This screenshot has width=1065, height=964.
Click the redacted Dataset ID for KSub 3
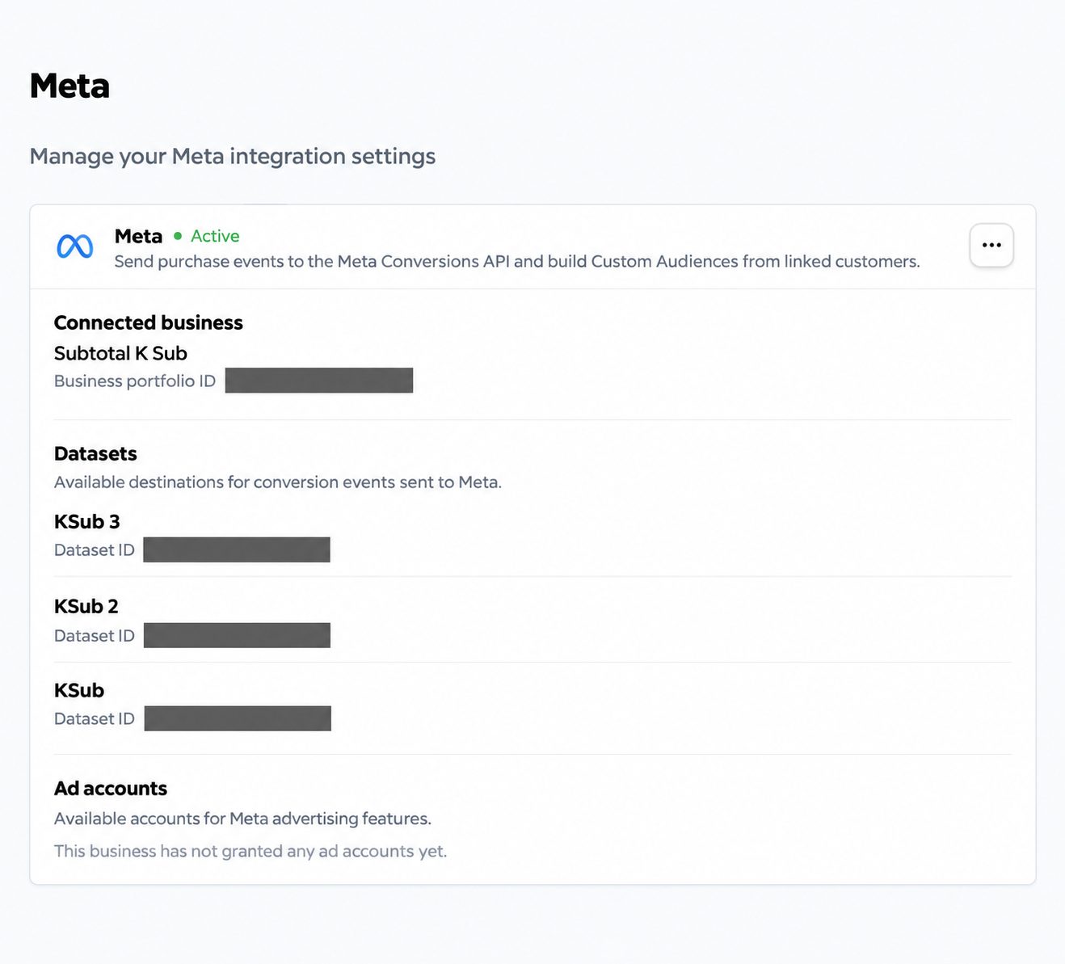237,549
